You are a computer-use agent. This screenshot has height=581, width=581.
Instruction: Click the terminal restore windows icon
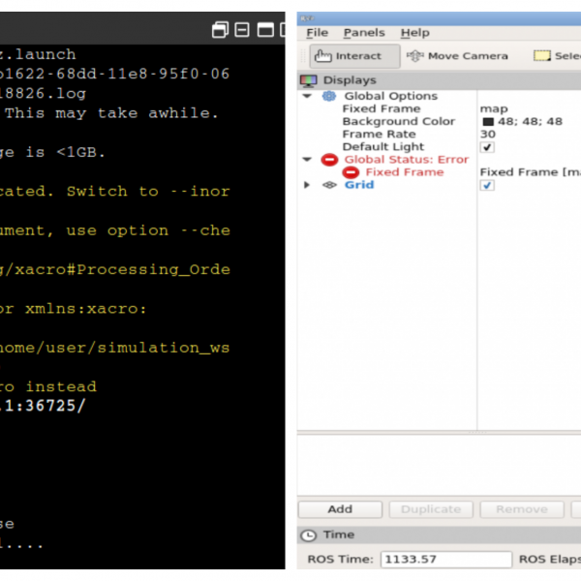(x=220, y=30)
